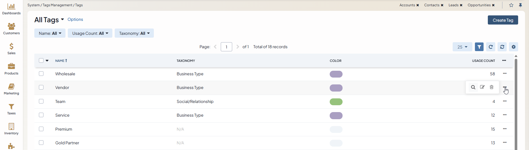Screen dimensions: 529x150
Task: Click the grid refresh icon
Action: [x=491, y=47]
